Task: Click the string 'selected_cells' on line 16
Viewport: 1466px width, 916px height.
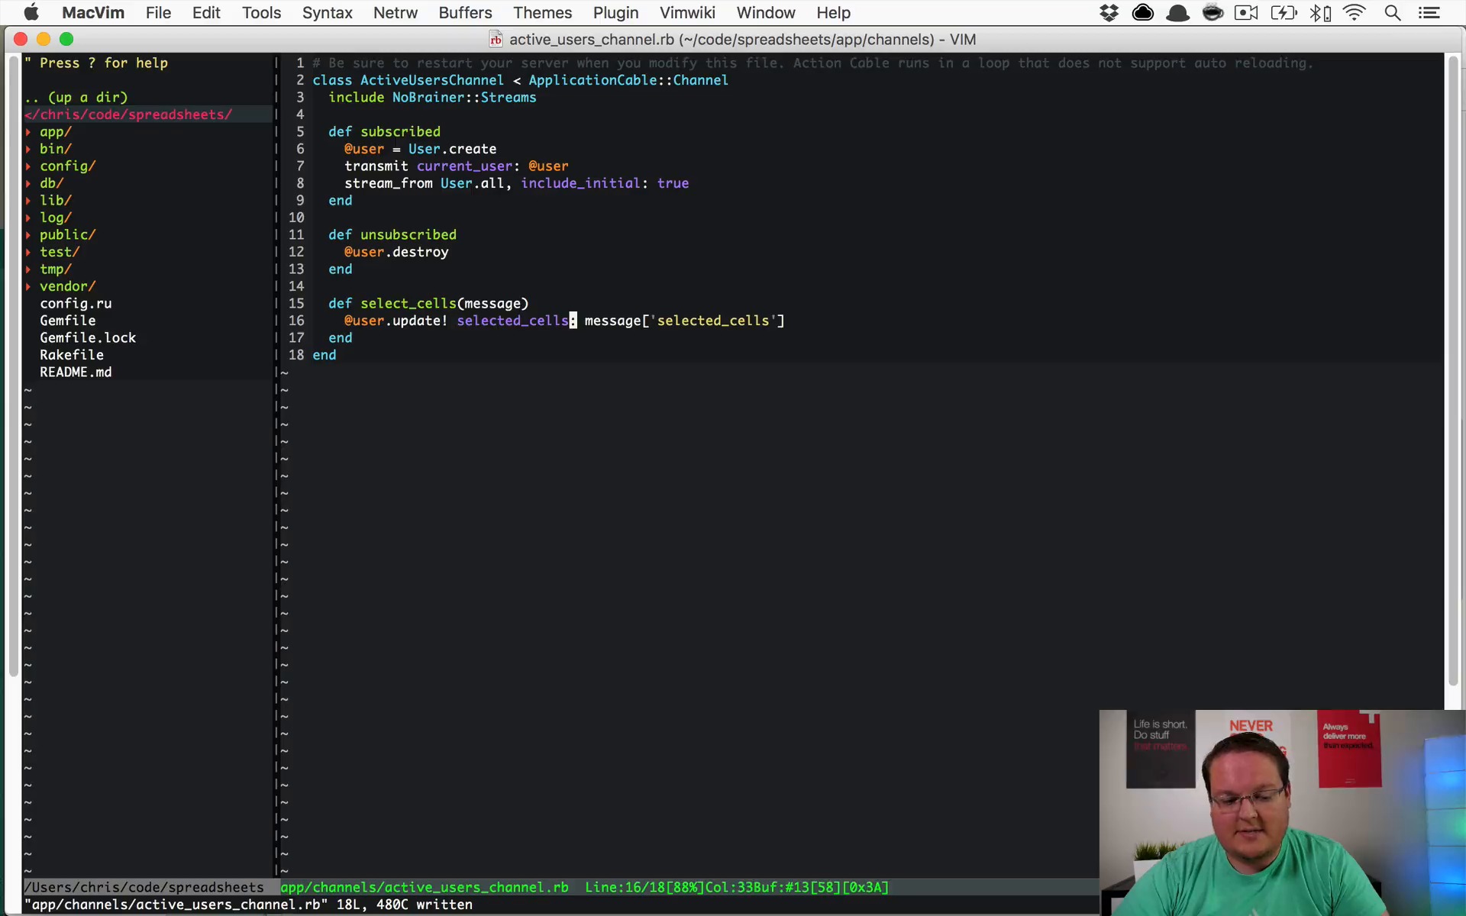Action: point(713,321)
